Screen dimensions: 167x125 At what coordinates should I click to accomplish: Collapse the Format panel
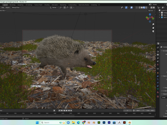click(x=162, y=51)
